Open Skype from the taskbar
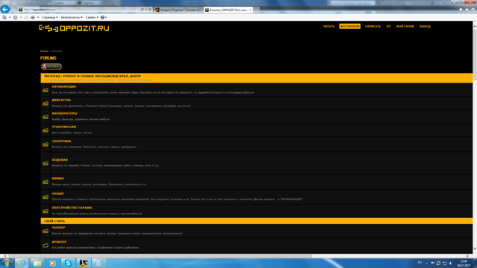This screenshot has width=477, height=268. (x=68, y=263)
